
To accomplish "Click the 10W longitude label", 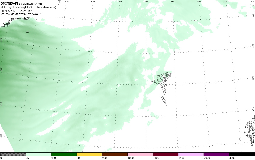I will [x=120, y=2].
